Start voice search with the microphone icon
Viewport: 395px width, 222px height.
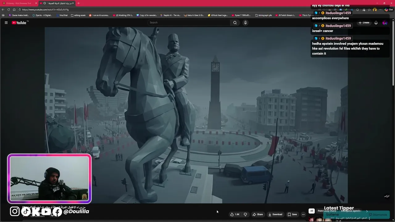tap(245, 23)
